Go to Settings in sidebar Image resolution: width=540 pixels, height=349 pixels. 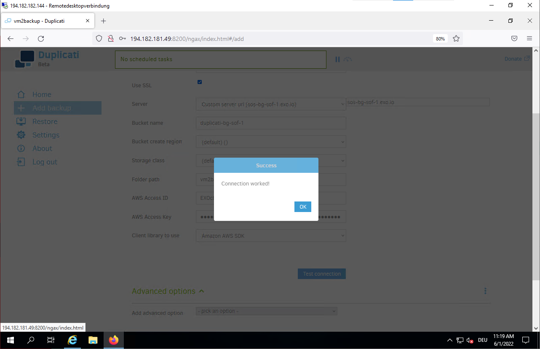tap(45, 135)
